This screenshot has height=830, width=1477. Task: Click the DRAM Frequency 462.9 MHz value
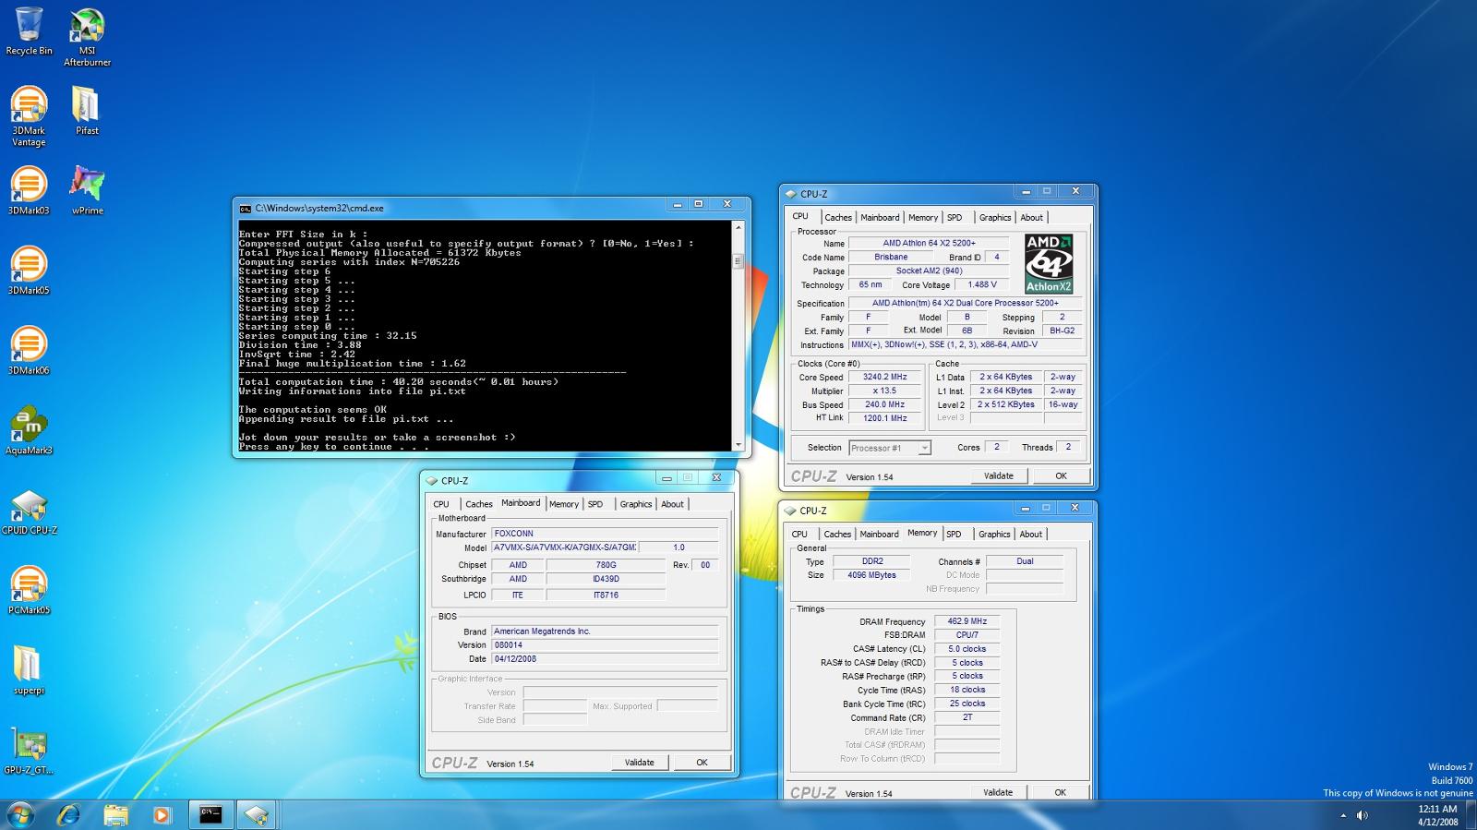(967, 621)
